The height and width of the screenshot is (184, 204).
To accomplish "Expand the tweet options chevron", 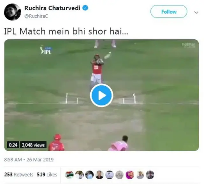I will point(196,12).
